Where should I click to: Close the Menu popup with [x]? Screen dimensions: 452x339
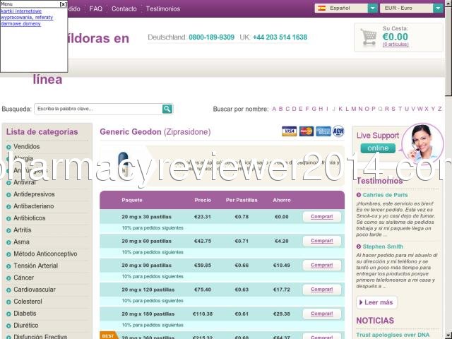tap(63, 4)
